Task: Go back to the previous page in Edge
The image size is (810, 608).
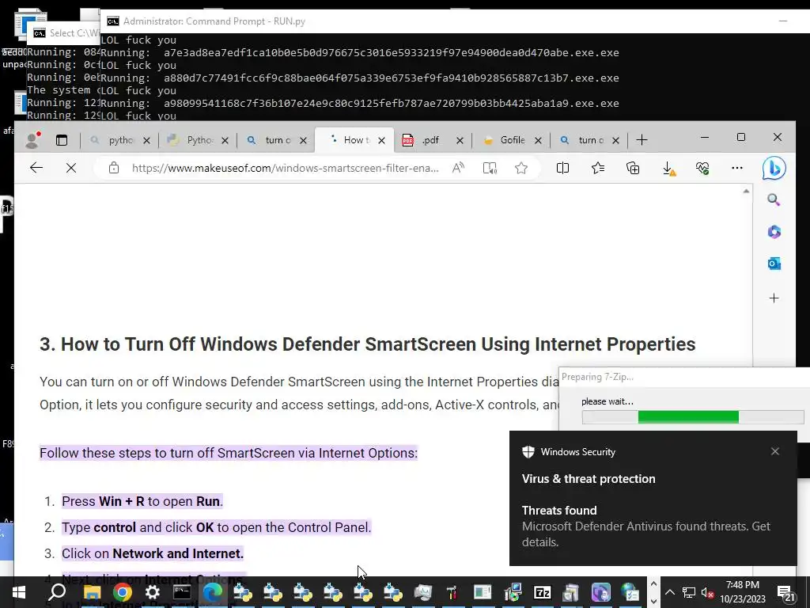Action: point(36,168)
